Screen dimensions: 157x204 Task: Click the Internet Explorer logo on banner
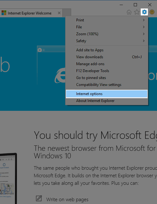pos(60,75)
